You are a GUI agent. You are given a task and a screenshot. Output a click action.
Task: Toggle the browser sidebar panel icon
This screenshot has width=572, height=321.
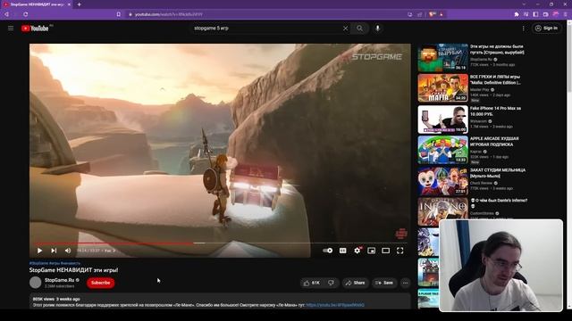pyautogui.click(x=535, y=14)
